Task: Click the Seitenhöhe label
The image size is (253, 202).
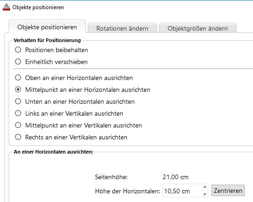Action: click(x=111, y=177)
